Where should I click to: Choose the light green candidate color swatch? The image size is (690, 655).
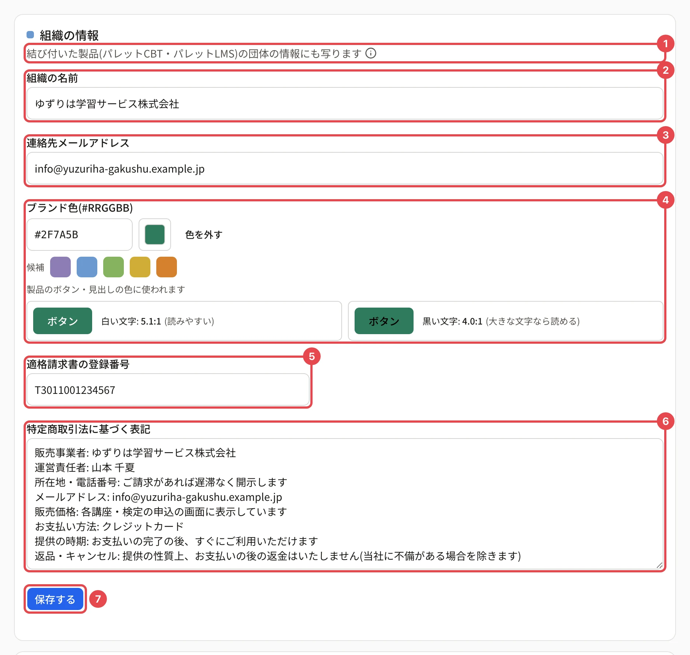coord(114,267)
